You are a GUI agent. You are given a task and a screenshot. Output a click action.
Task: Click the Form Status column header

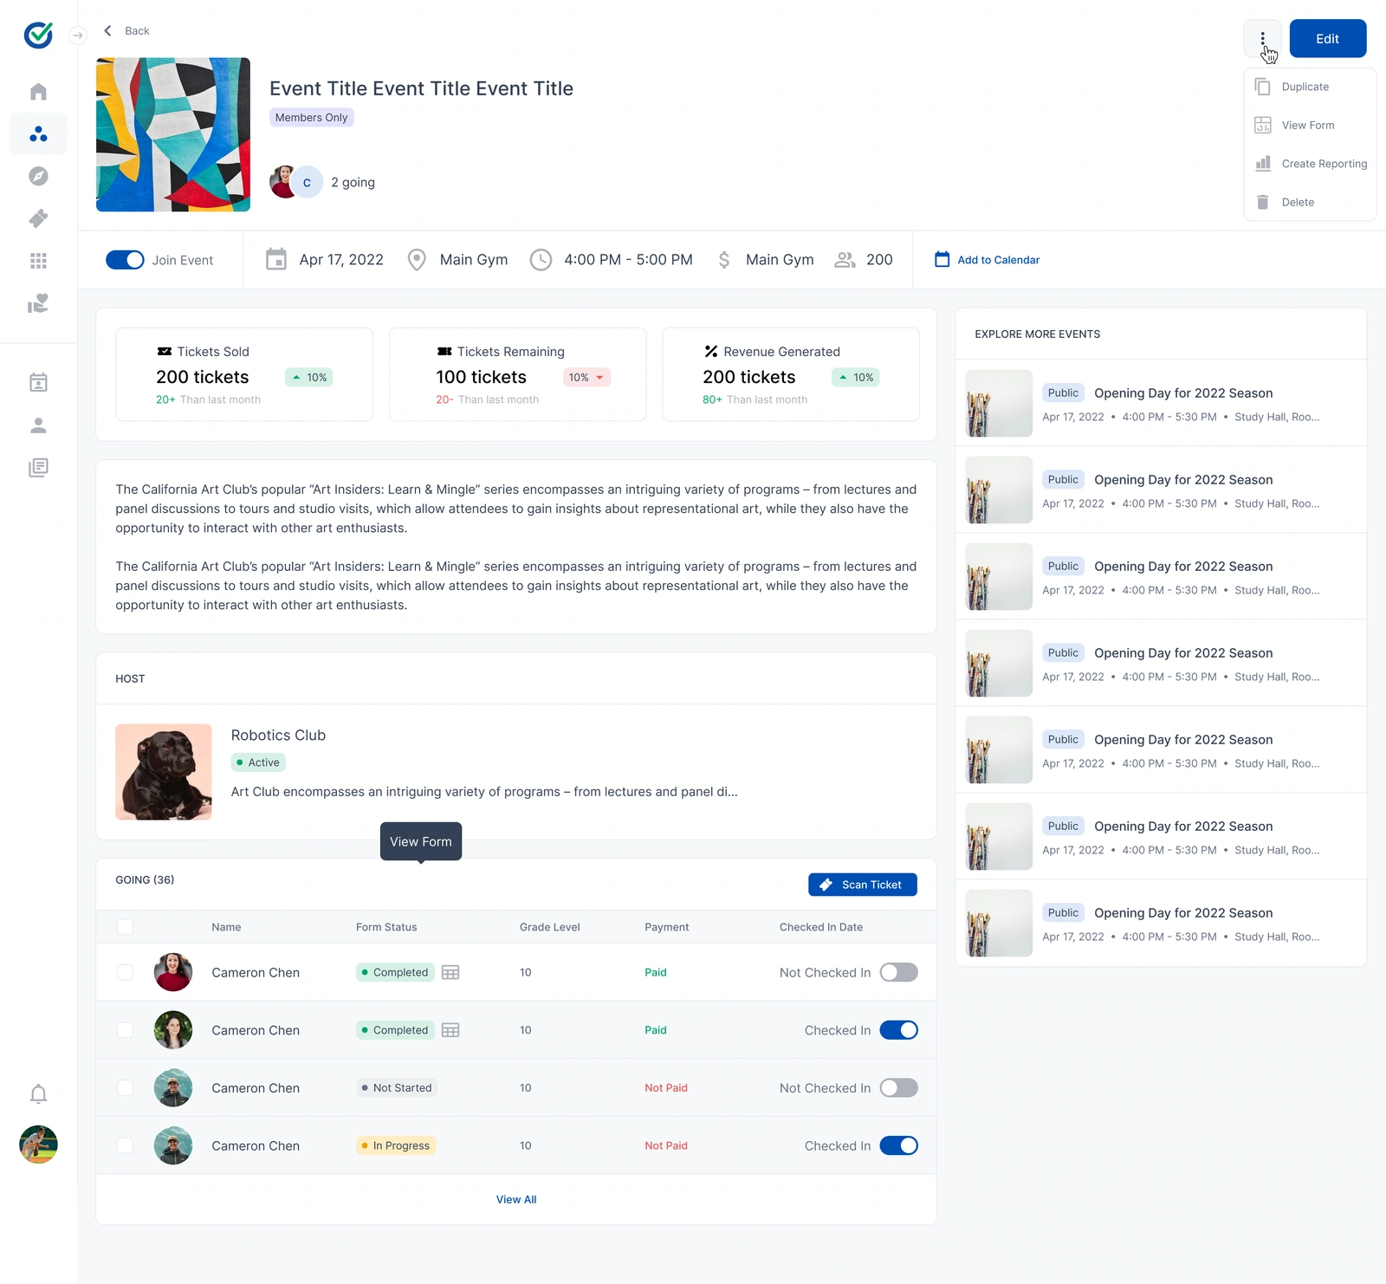[386, 927]
